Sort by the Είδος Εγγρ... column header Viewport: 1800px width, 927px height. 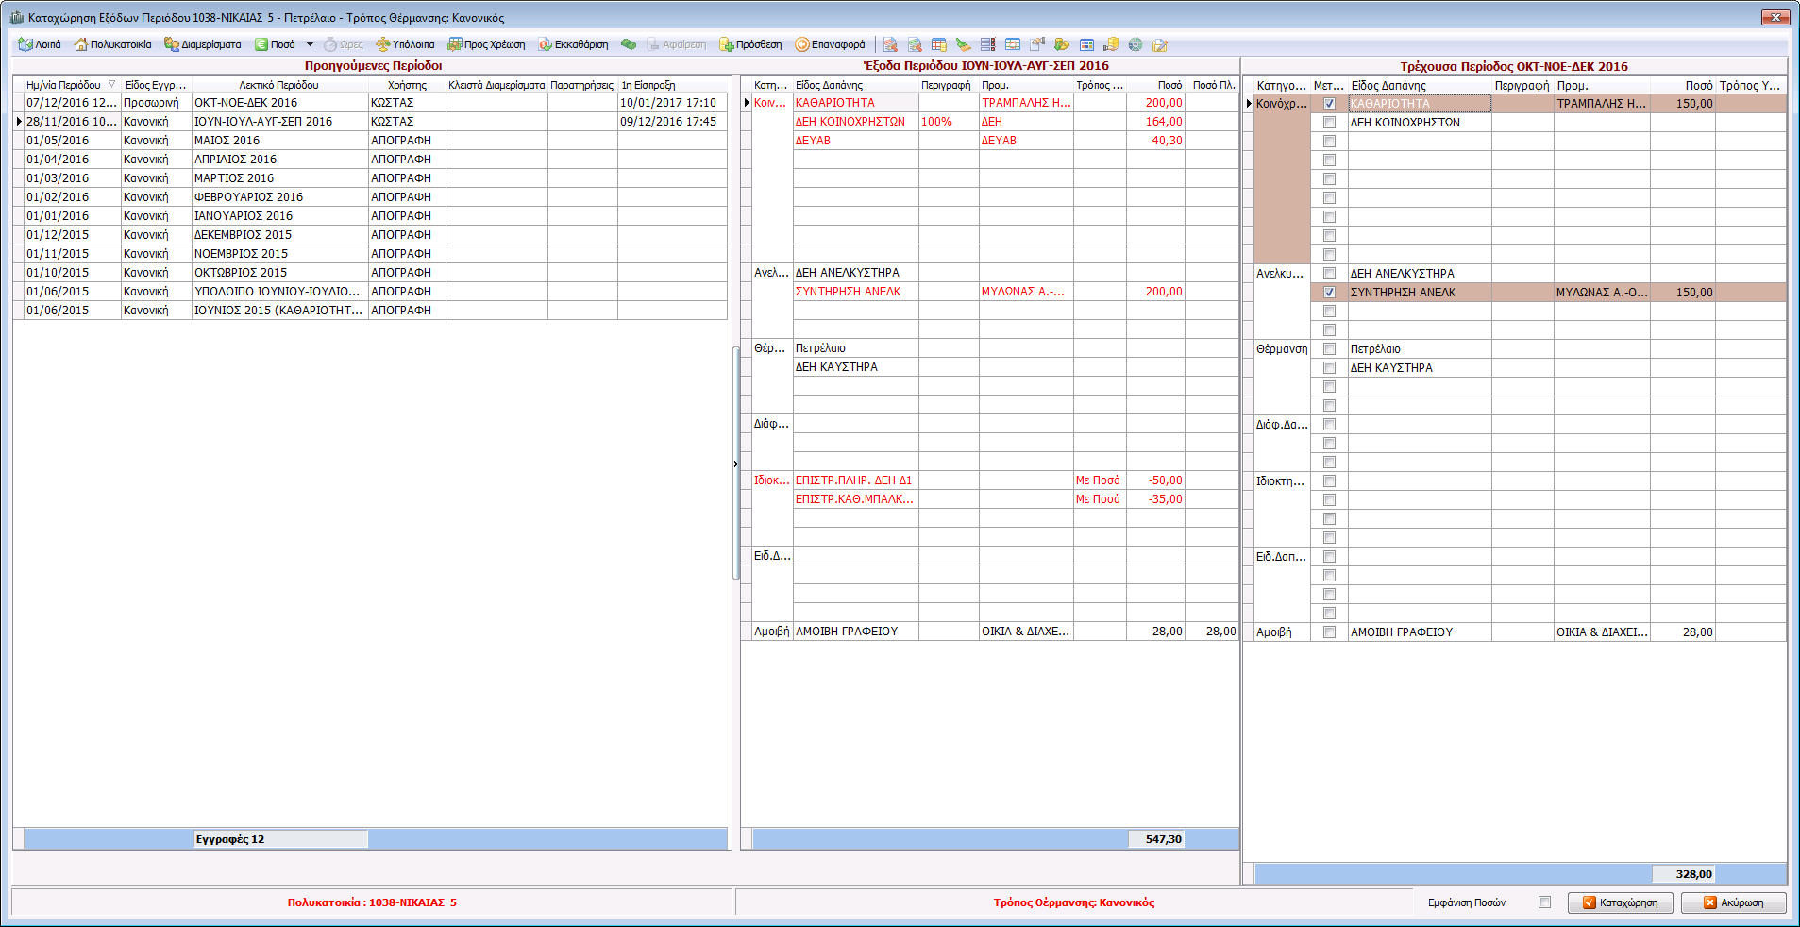(156, 85)
